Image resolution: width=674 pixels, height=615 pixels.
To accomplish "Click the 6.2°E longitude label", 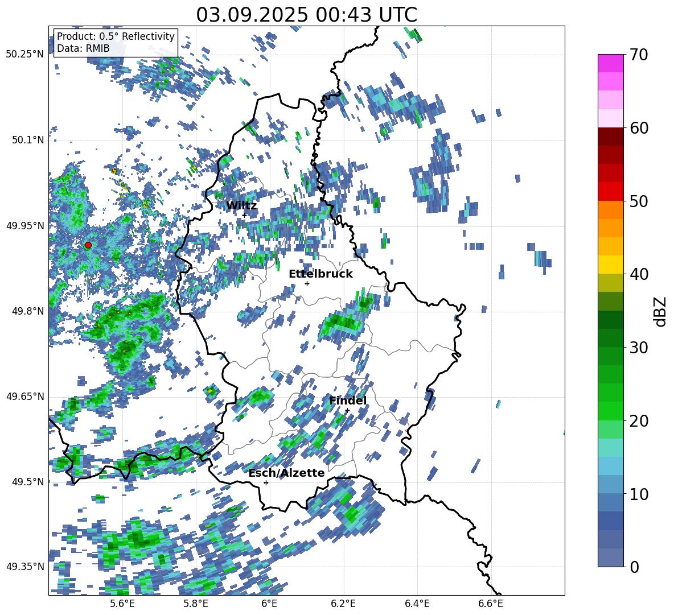I will click(343, 604).
